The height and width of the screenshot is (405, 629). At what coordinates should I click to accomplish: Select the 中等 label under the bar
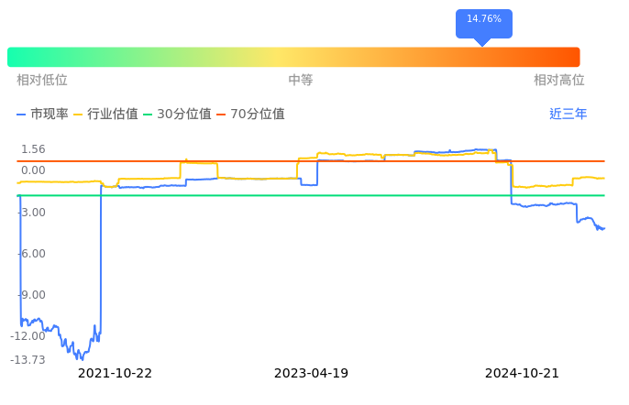pos(301,81)
